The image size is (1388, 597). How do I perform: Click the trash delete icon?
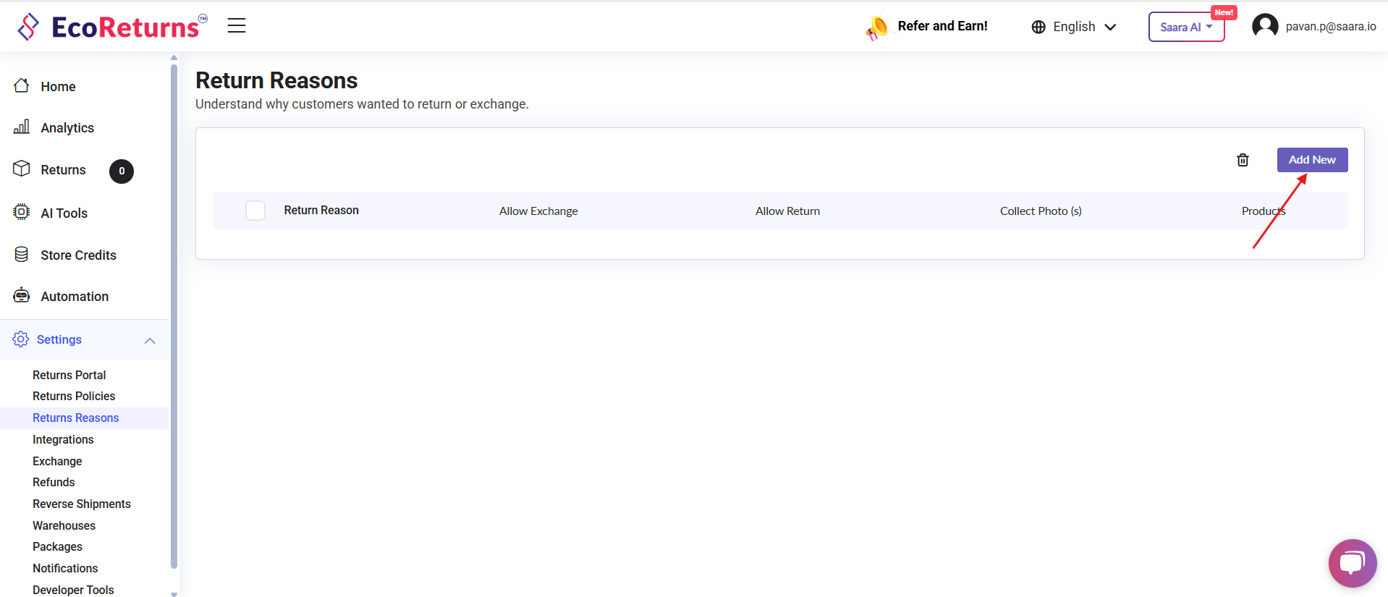point(1243,160)
